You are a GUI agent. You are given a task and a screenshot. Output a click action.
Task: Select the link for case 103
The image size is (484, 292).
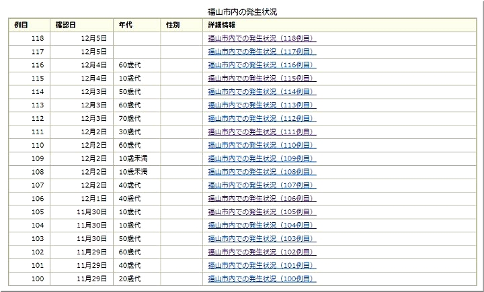[261, 239]
